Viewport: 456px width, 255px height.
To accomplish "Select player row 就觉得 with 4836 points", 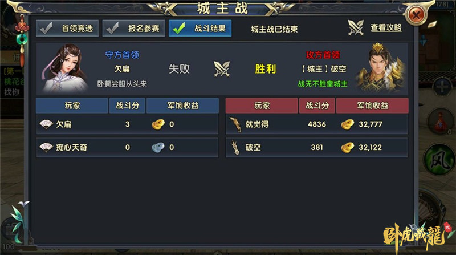I will click(317, 124).
